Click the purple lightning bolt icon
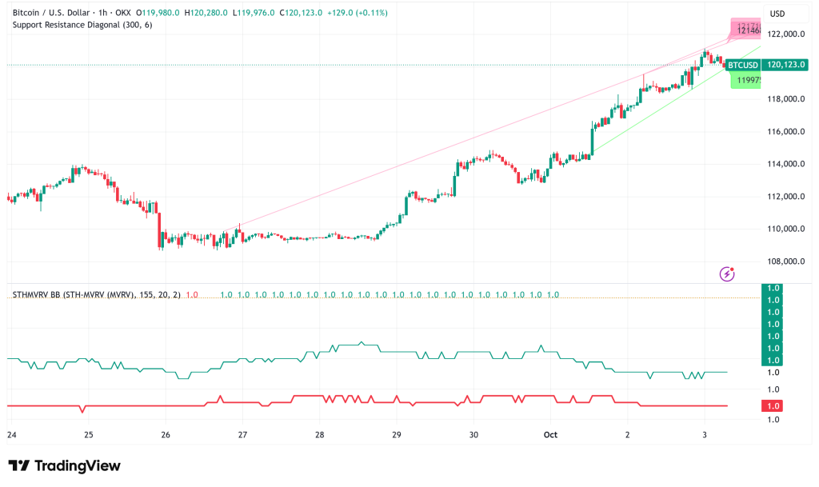 [x=727, y=273]
